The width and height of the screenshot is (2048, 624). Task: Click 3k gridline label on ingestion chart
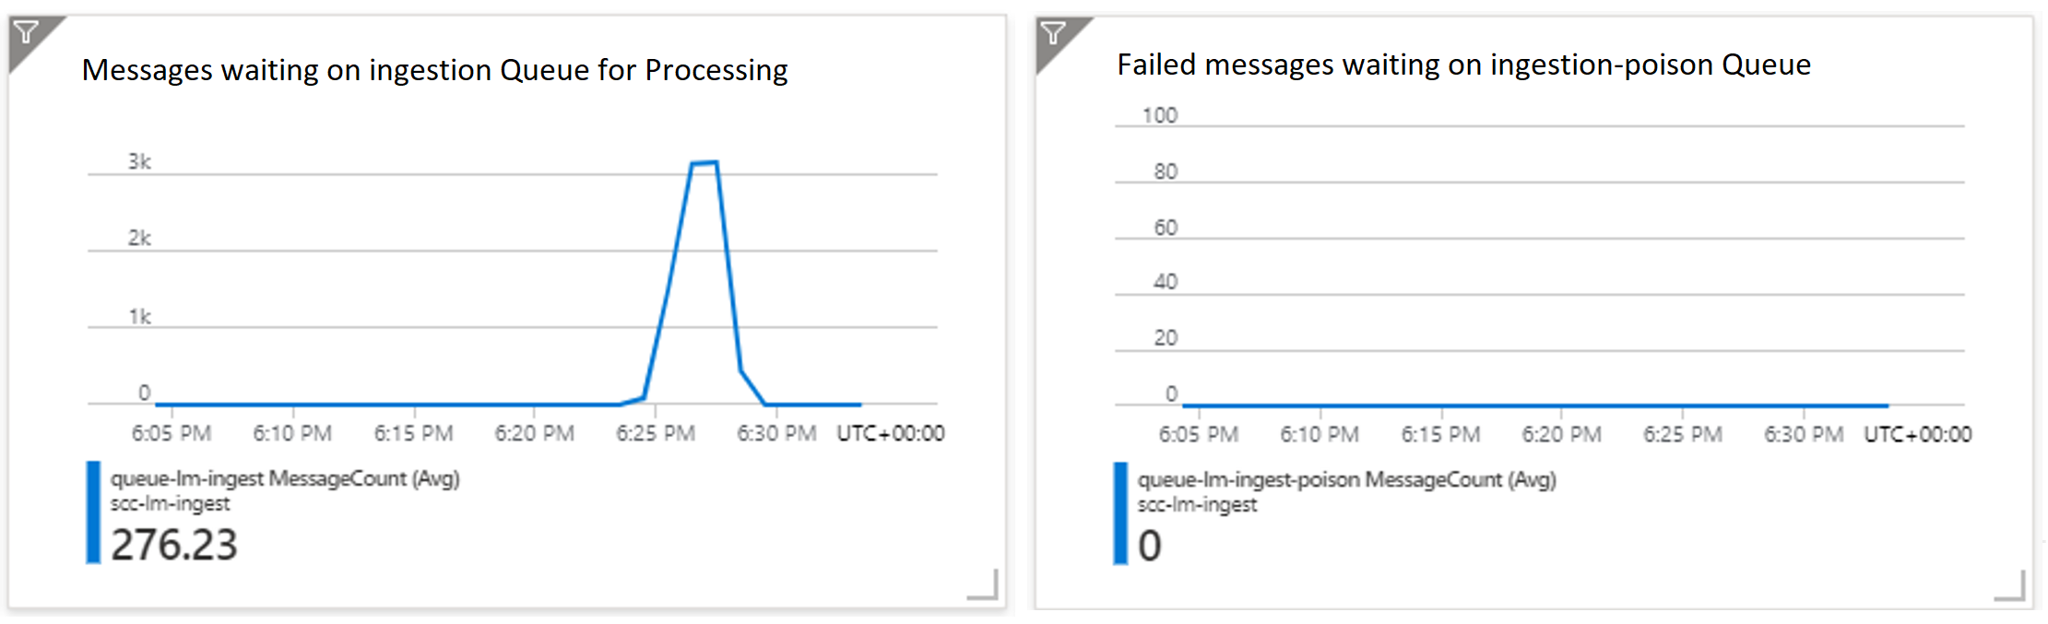pyautogui.click(x=139, y=161)
